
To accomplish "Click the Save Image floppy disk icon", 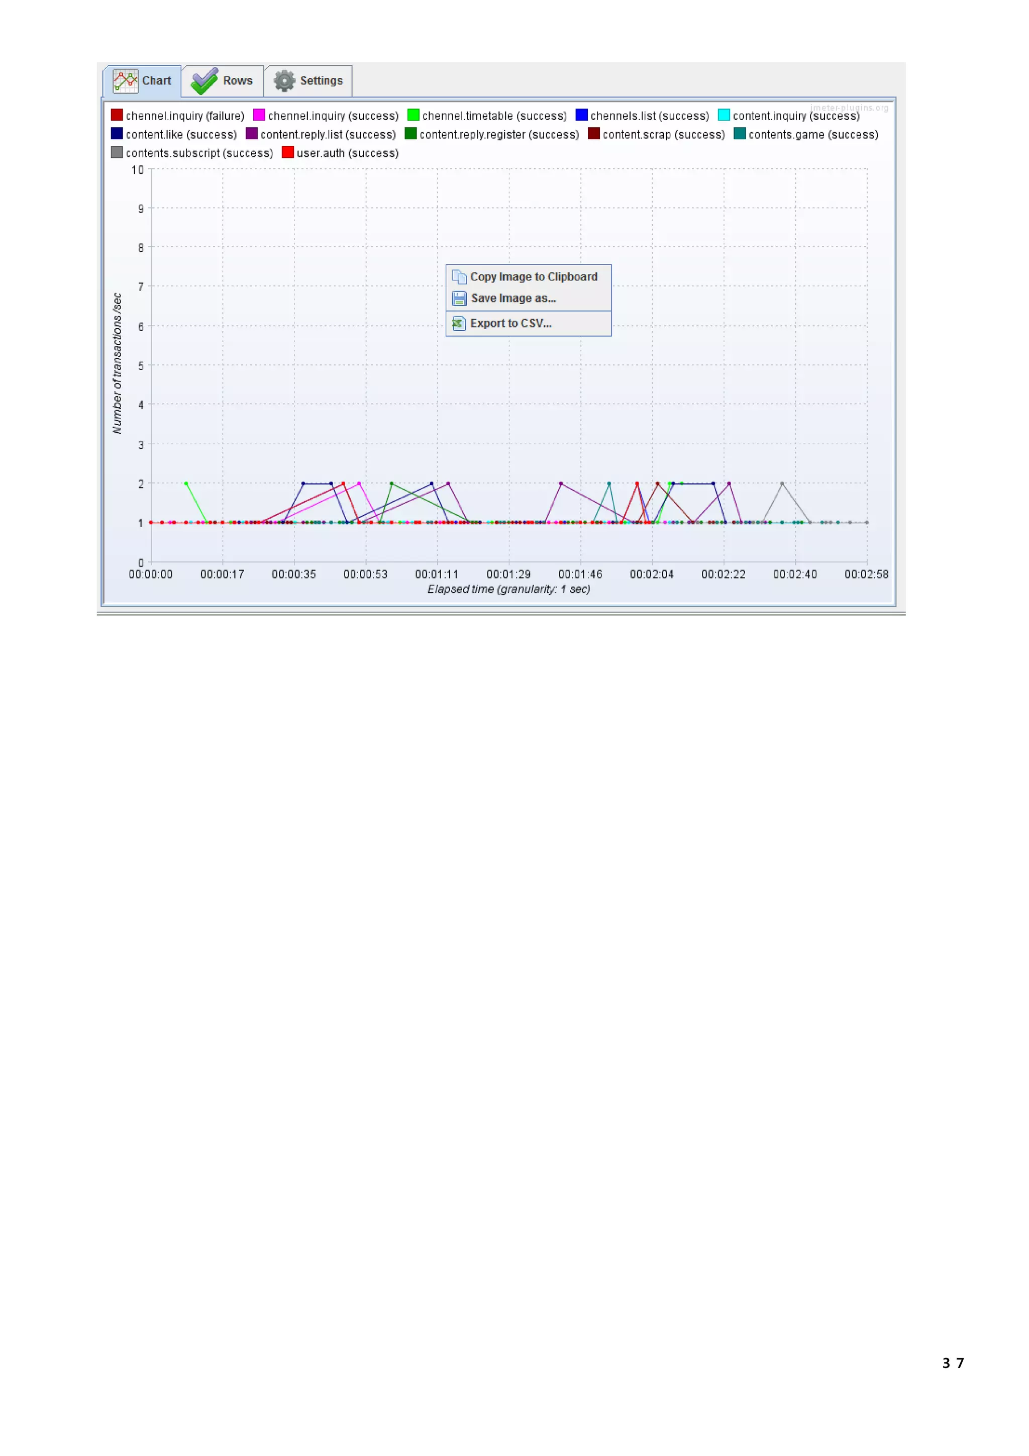I will (459, 298).
